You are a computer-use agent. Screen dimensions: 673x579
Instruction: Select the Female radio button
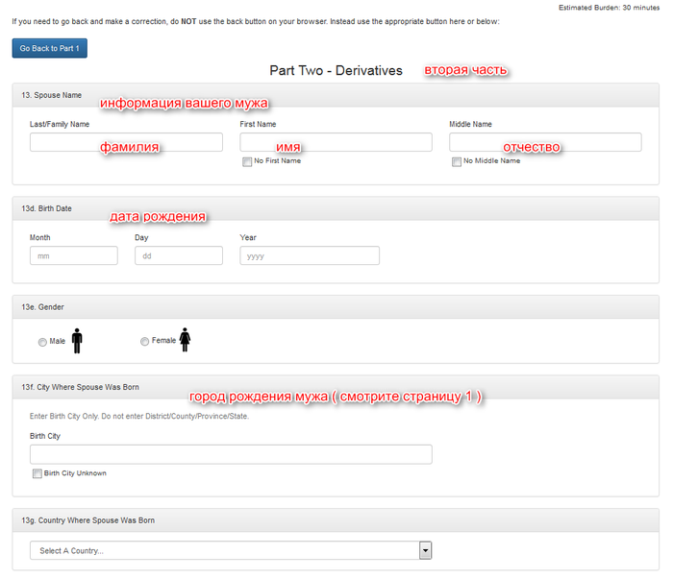(x=145, y=342)
